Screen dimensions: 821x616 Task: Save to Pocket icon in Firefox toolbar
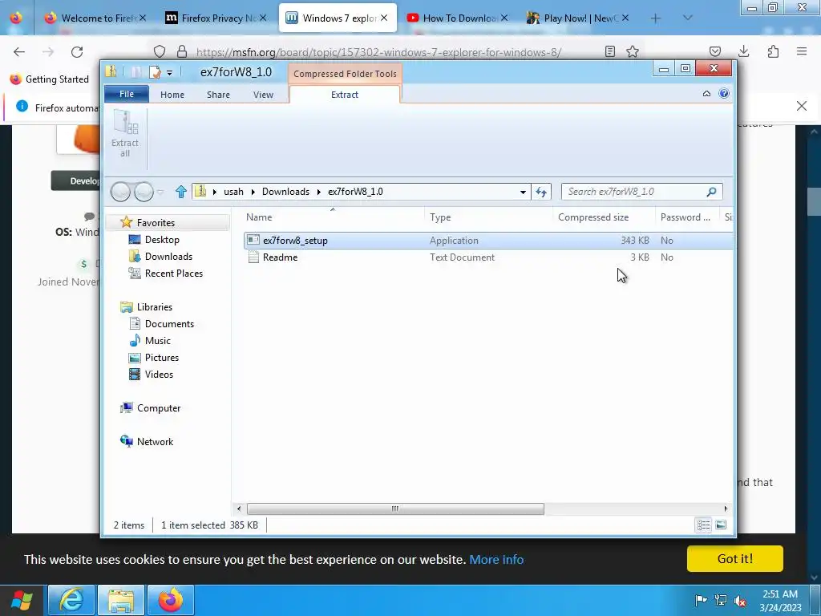pos(714,51)
